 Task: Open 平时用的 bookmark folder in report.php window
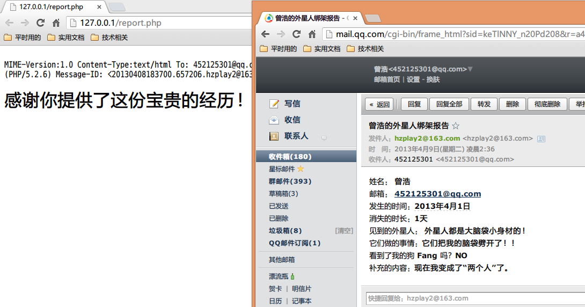(23, 38)
